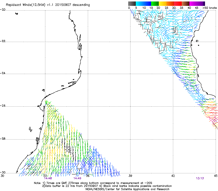Click the legend value '25'
The height and width of the screenshot is (191, 218).
166,8
